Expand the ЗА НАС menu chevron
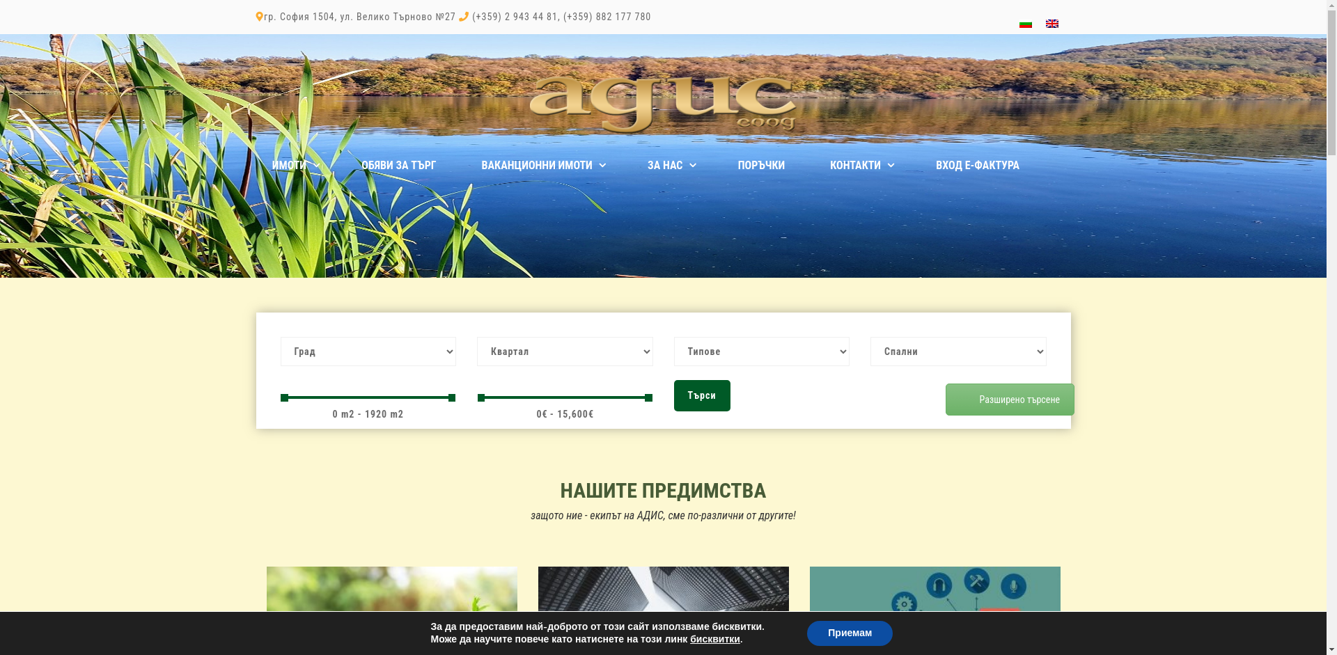 coord(693,165)
